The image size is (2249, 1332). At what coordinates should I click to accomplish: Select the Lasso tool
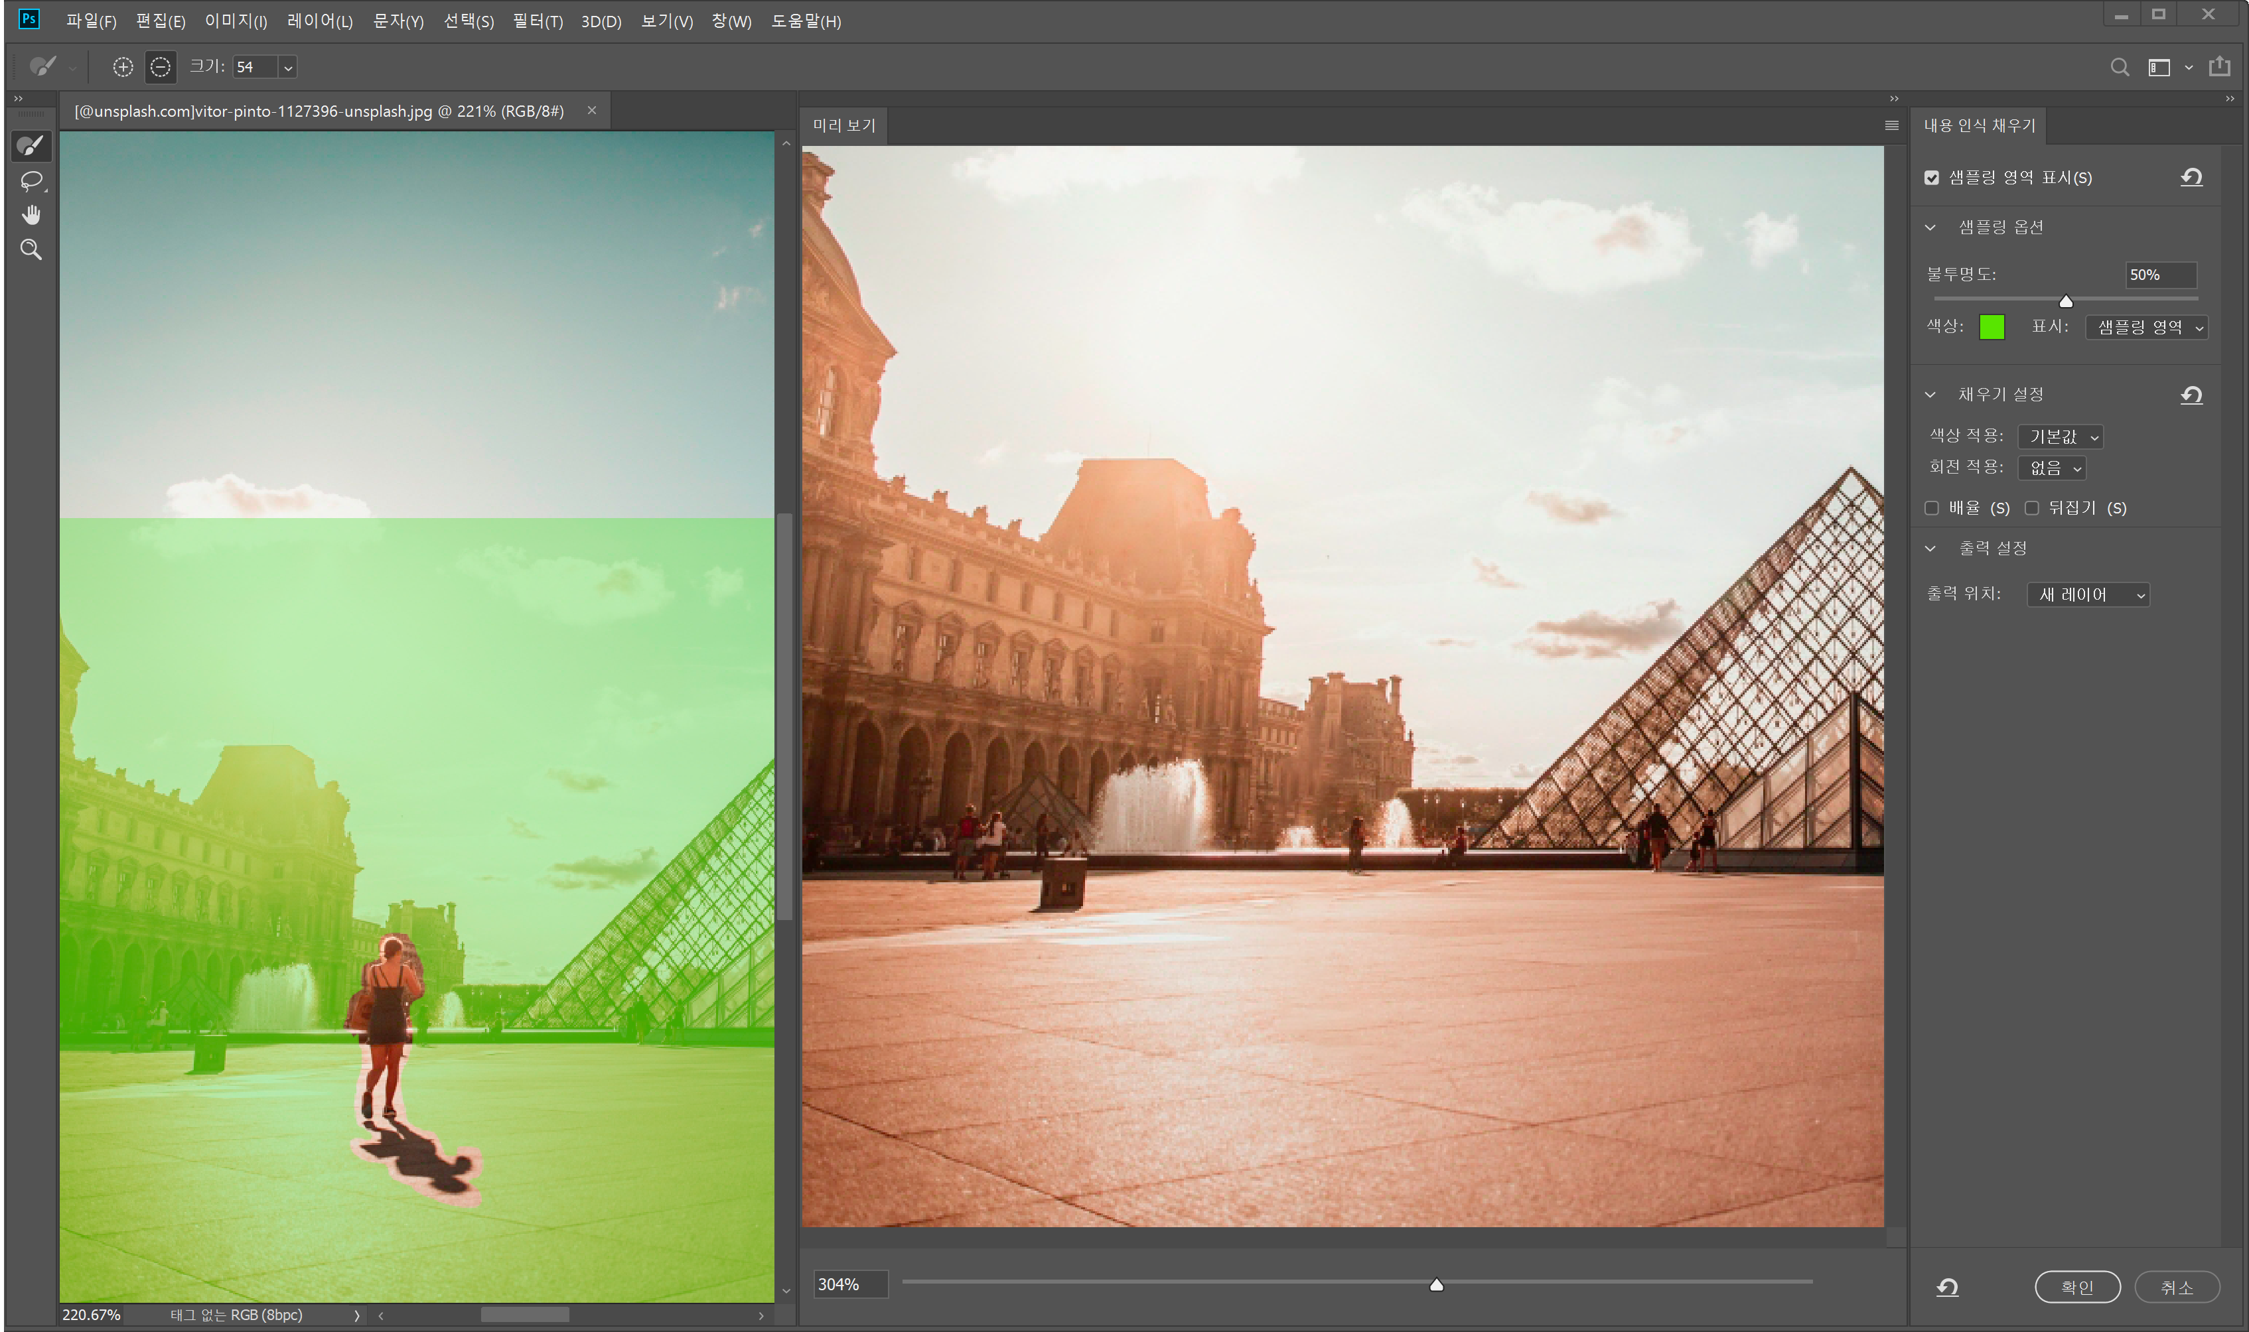click(31, 180)
